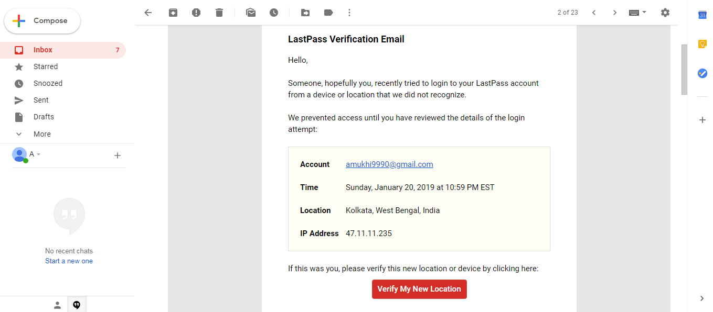Open More options three-dot menu
Image resolution: width=713 pixels, height=312 pixels.
[x=349, y=13]
